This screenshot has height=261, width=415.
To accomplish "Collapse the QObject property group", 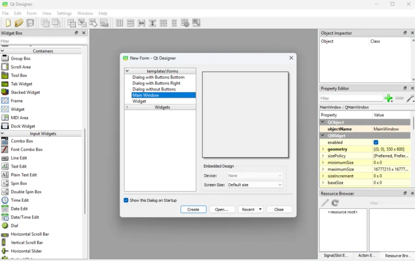I will [323, 122].
